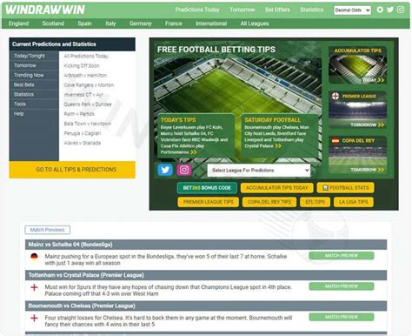Open the Twitter icon in top header

[390, 10]
